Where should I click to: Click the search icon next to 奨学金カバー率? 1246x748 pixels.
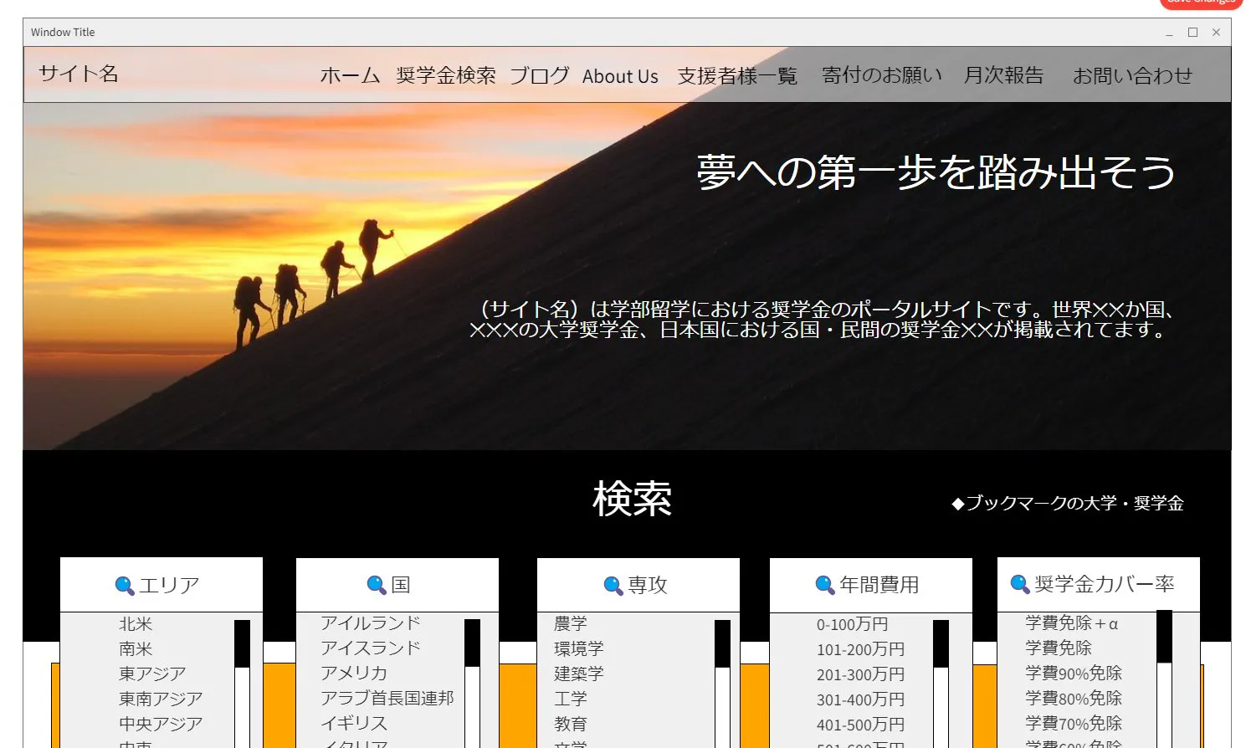1020,584
